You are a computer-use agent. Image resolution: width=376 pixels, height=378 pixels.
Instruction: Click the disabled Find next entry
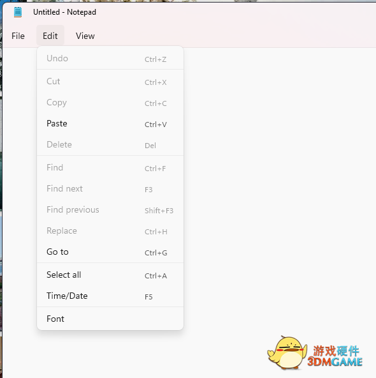[110, 189]
